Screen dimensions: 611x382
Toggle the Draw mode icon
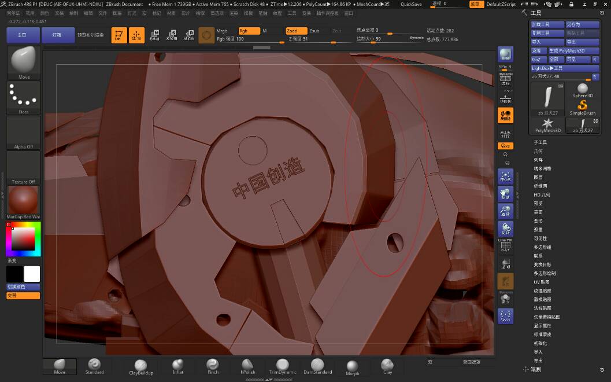(137, 35)
